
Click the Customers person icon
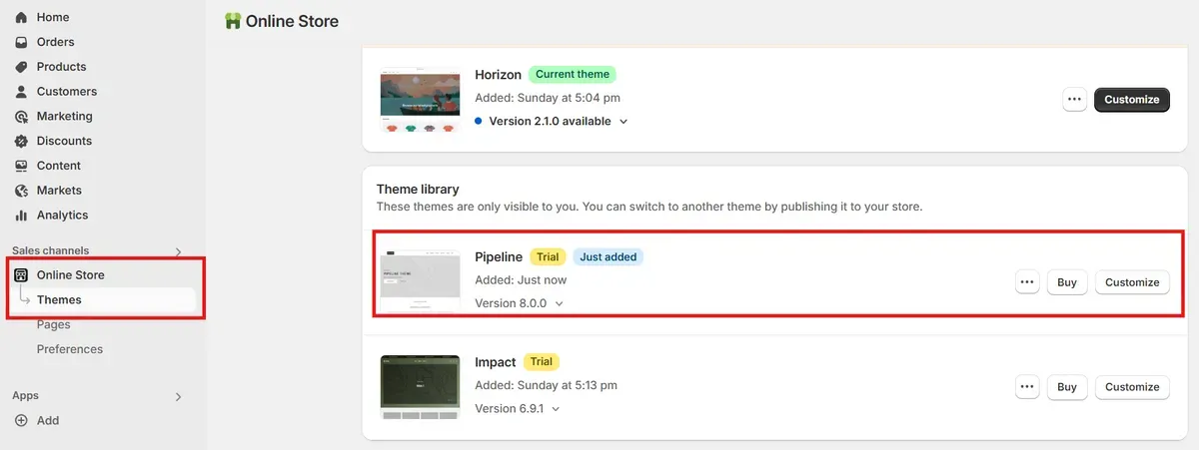click(21, 91)
